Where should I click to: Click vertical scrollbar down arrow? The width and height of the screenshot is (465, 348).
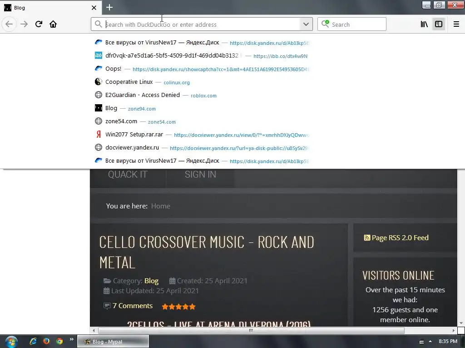[x=461, y=323]
